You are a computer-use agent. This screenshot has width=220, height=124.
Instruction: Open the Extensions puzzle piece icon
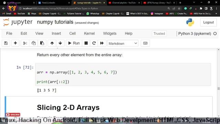pyautogui.click(x=201, y=8)
